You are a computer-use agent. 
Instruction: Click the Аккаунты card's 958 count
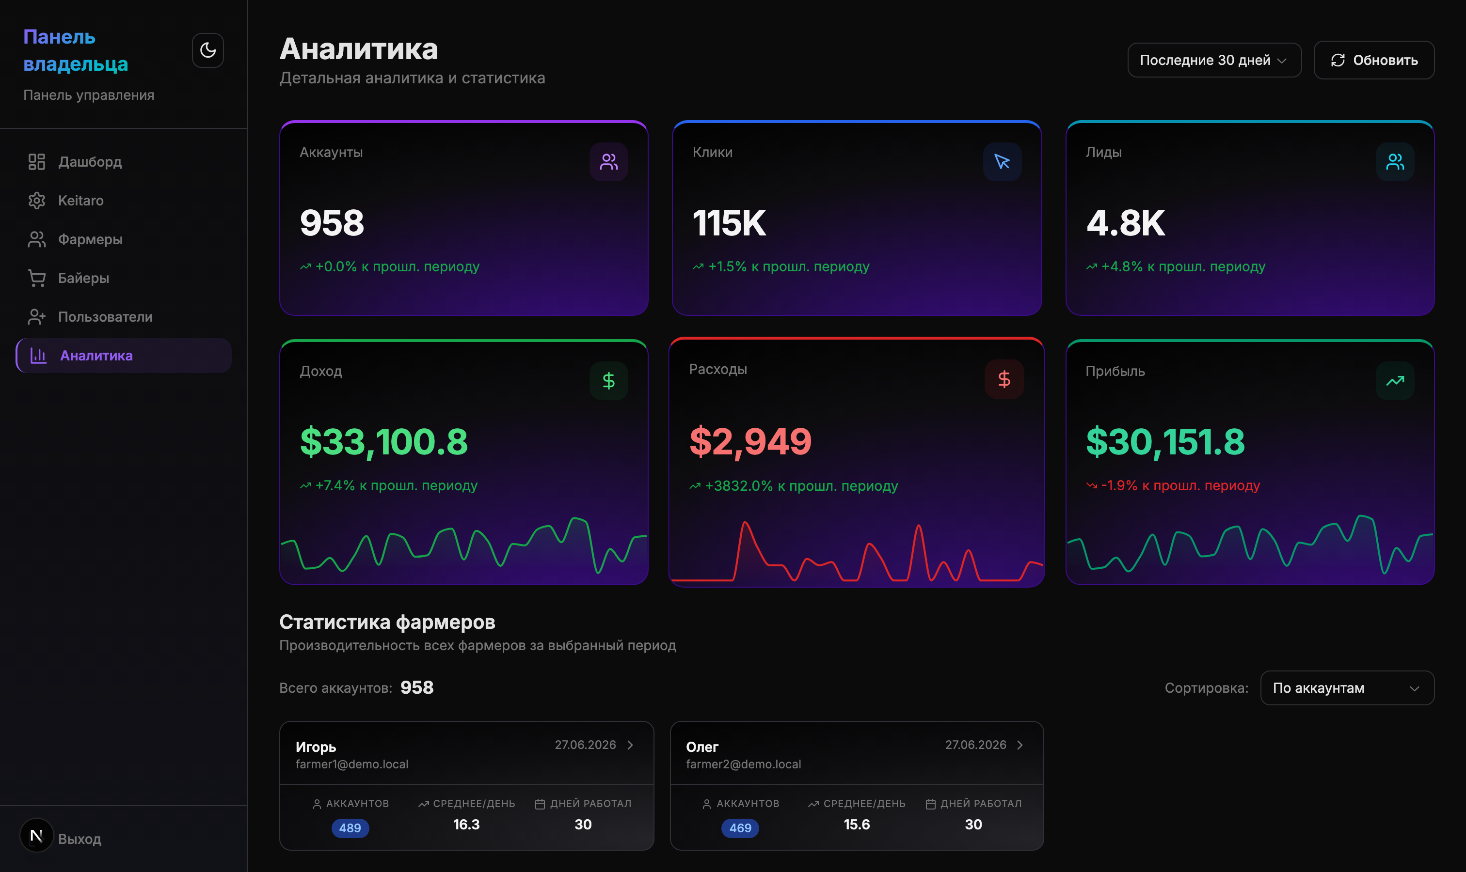(332, 223)
